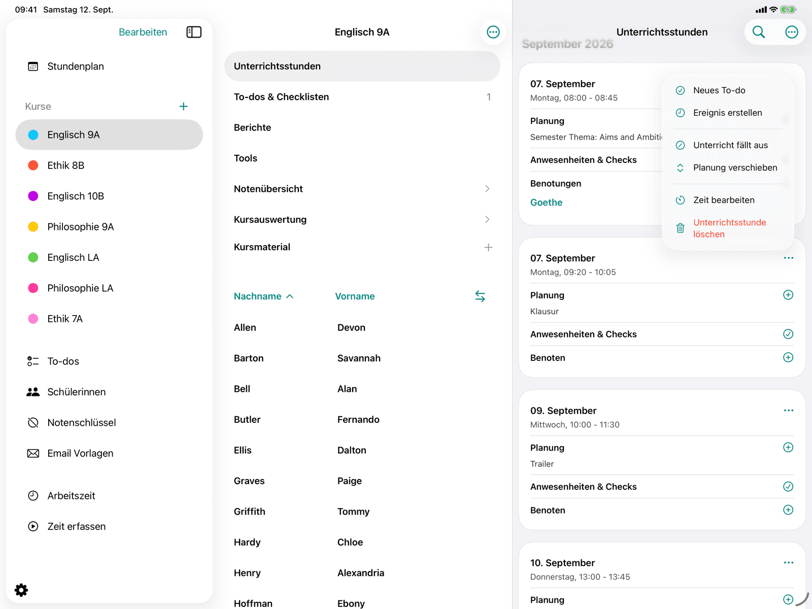Add Kursmaterial with plus icon
Screen dimensions: 812x609
pyautogui.click(x=488, y=247)
